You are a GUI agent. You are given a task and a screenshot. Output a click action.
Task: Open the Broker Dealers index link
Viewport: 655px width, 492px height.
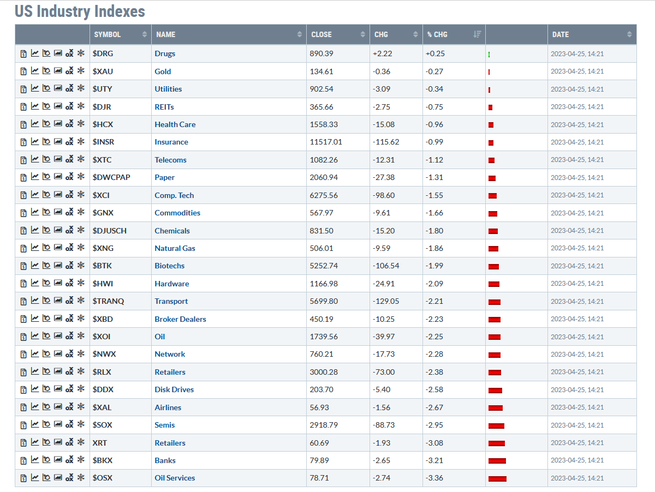(x=180, y=319)
